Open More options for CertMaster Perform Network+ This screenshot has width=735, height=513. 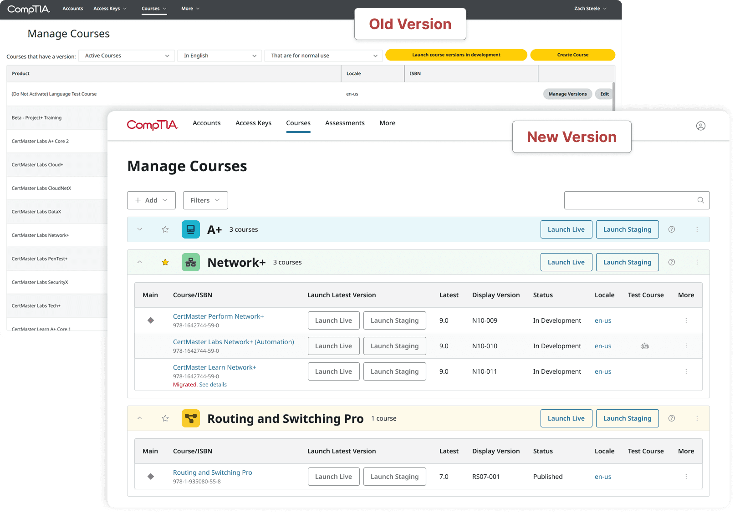point(686,320)
